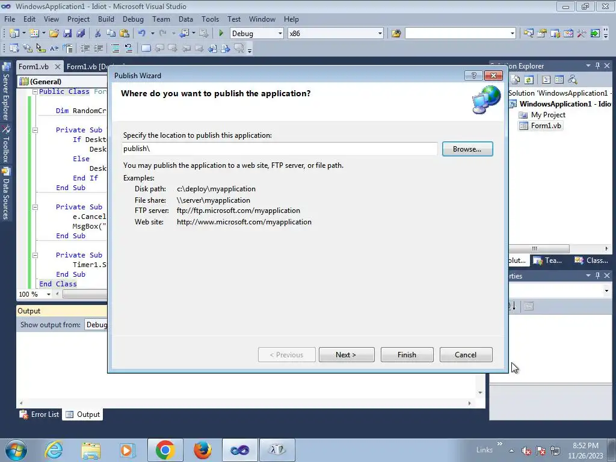
Task: Click the New Project toolbar icon
Action: click(x=14, y=34)
